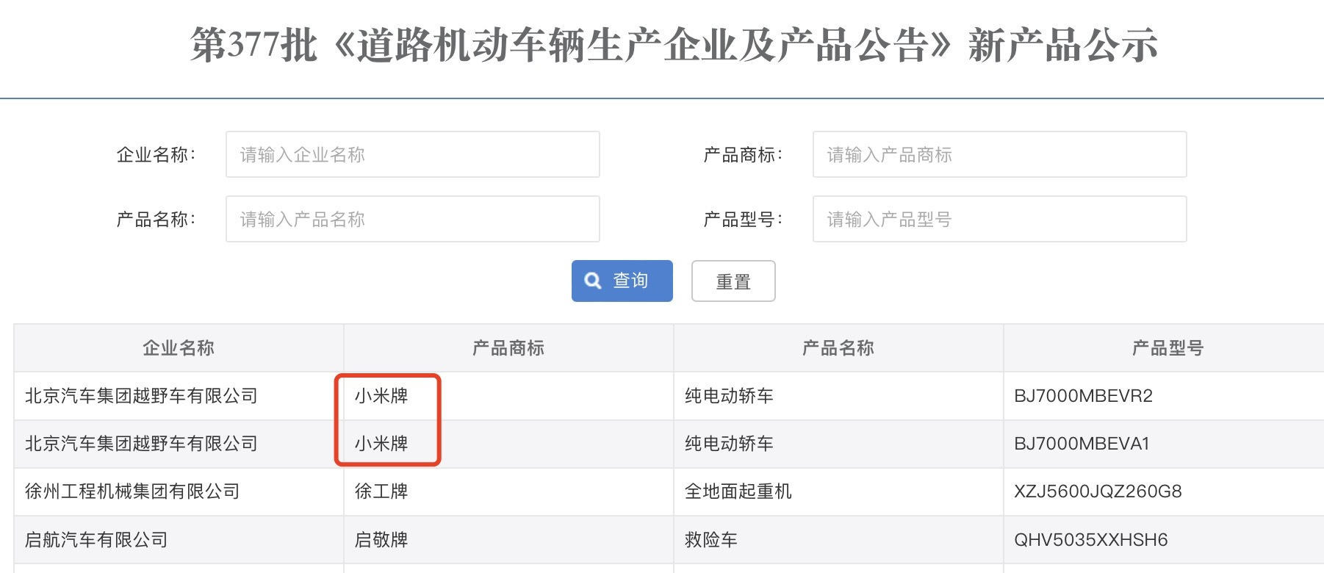
Task: Select the 徐工牌 trademark cell
Action: pyautogui.click(x=381, y=491)
